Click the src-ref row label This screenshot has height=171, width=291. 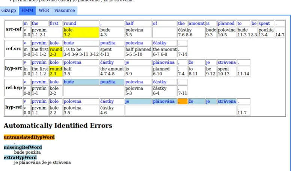pyautogui.click(x=14, y=29)
